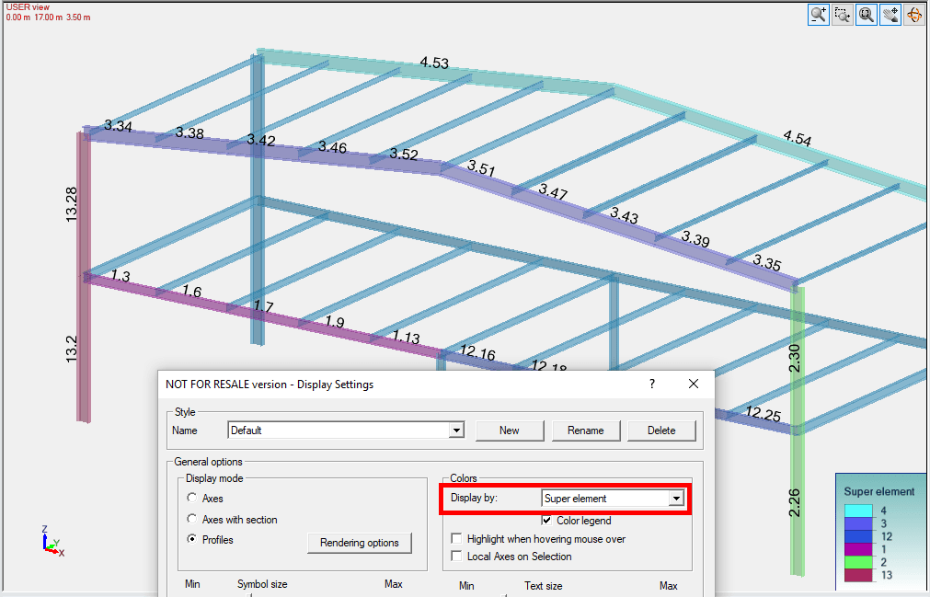Activate the zoom window selection tool
Screen dimensions: 930x597
pos(842,15)
